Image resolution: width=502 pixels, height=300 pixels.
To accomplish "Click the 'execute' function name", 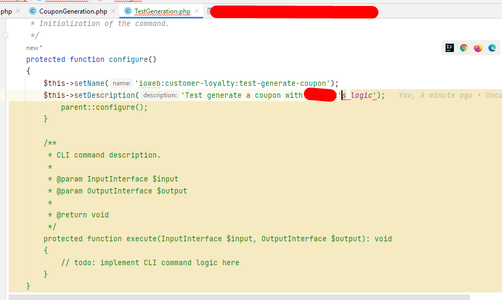I will [141, 239].
